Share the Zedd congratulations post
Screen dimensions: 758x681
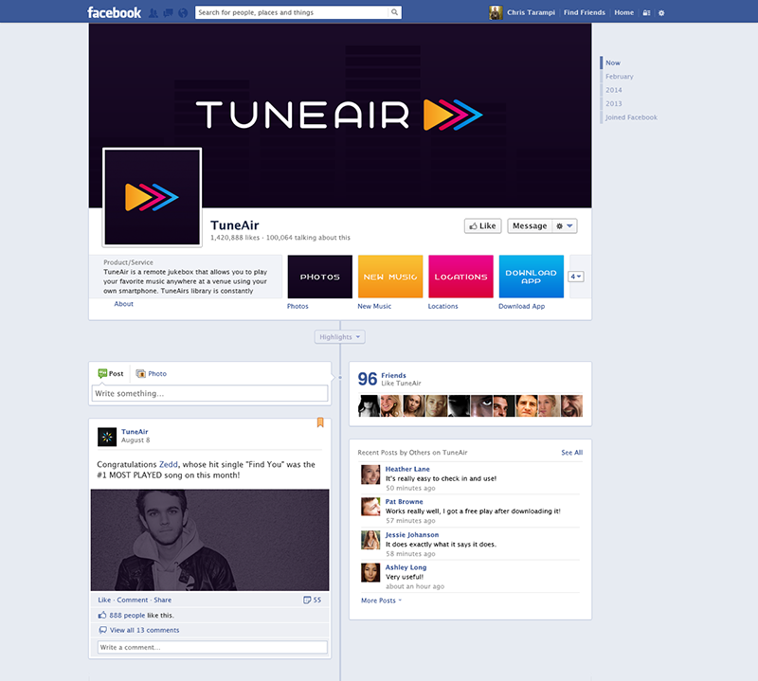163,600
